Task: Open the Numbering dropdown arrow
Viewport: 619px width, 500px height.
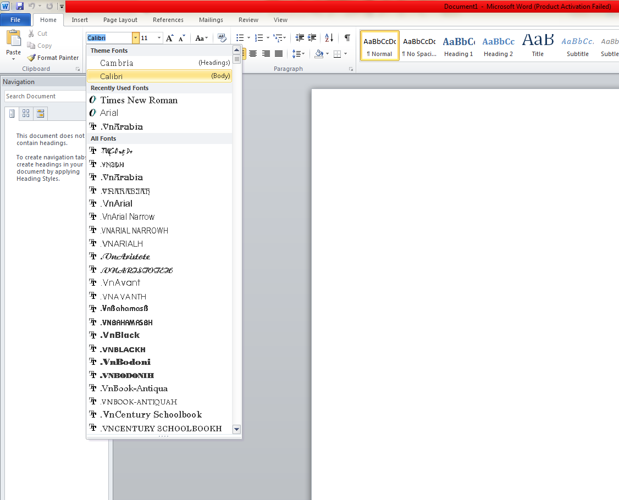Action: tap(268, 38)
